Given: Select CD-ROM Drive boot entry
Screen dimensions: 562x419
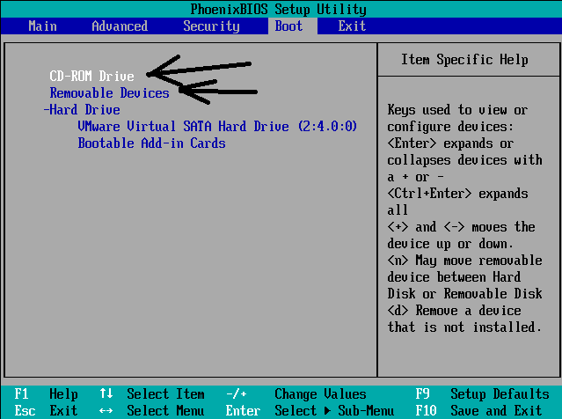Looking at the screenshot, I should click(91, 77).
